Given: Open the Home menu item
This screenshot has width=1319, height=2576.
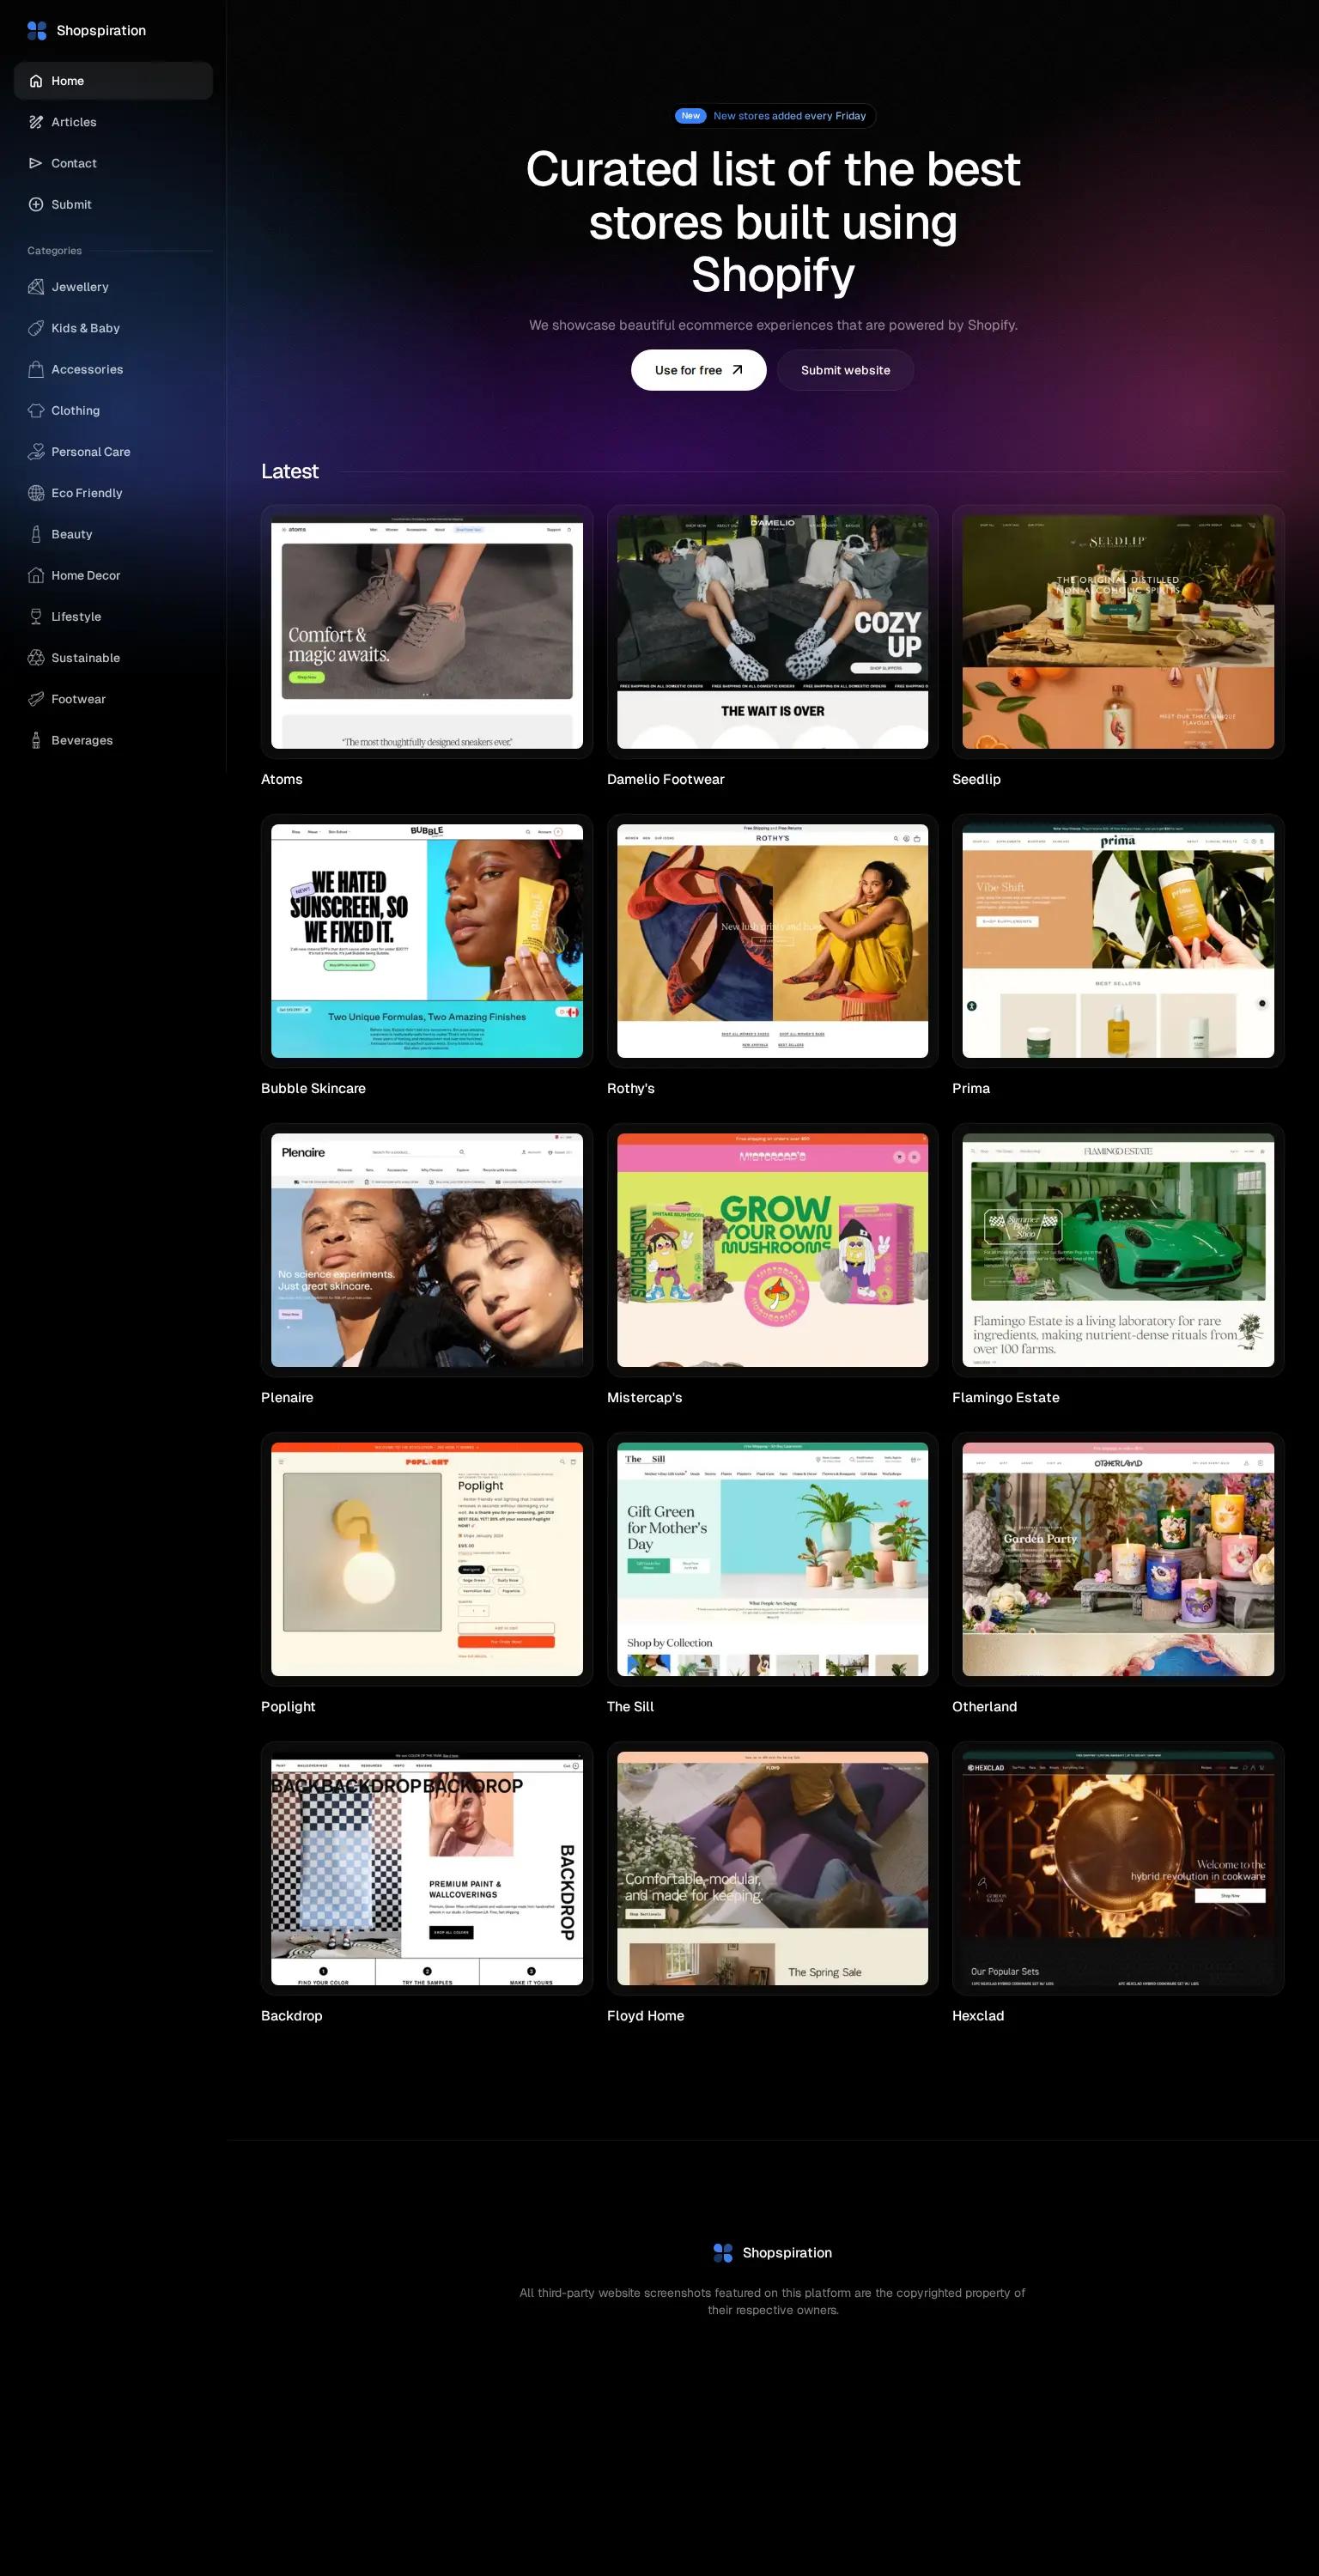Looking at the screenshot, I should pos(113,81).
